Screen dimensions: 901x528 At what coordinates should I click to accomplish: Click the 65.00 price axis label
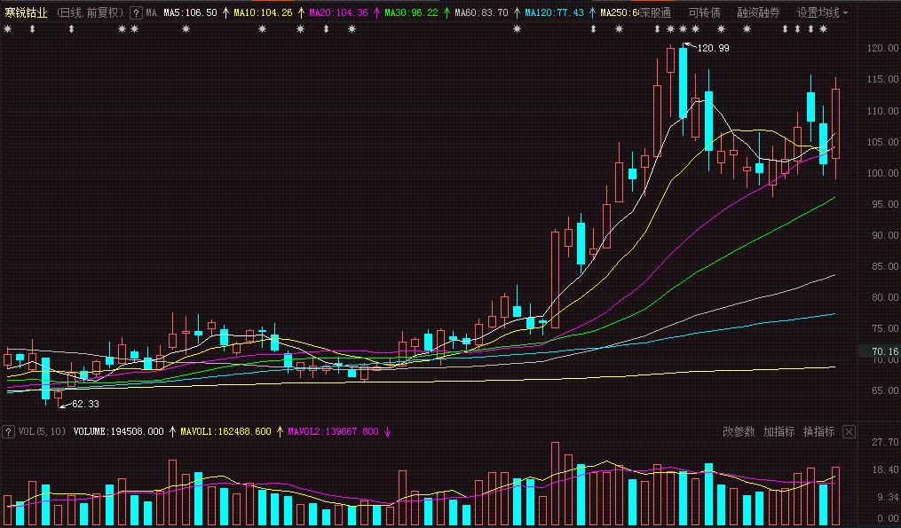884,390
